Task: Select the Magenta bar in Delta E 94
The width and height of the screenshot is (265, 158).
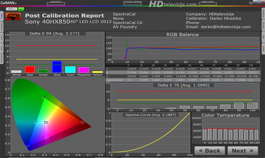Action: pyautogui.click(x=84, y=70)
